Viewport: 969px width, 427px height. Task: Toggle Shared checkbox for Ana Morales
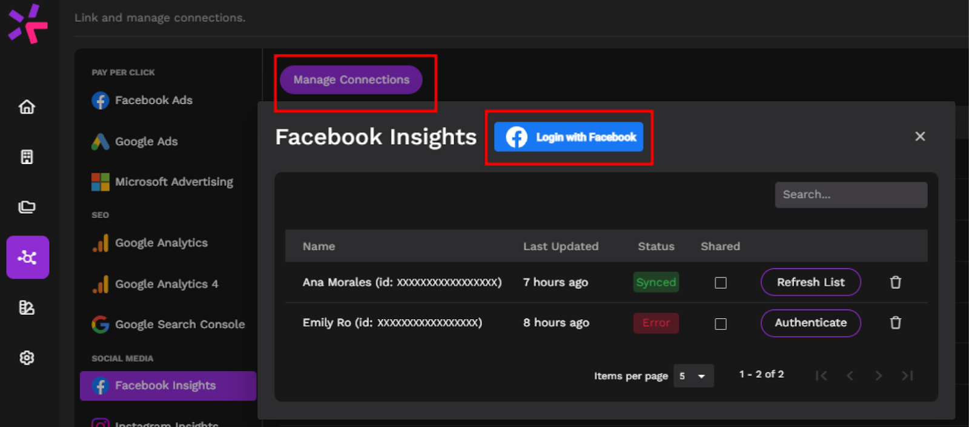tap(721, 283)
